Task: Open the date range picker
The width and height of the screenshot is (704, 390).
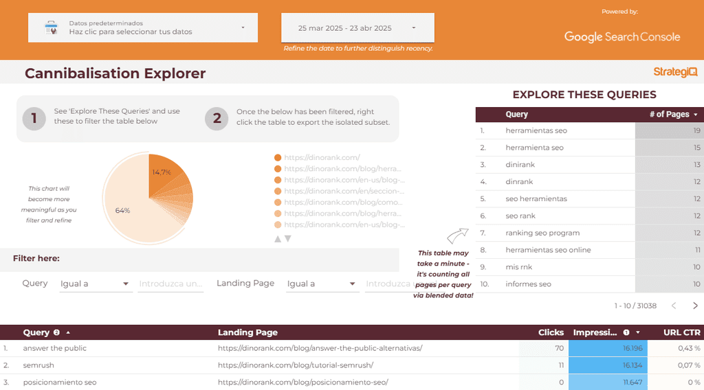Action: click(357, 27)
